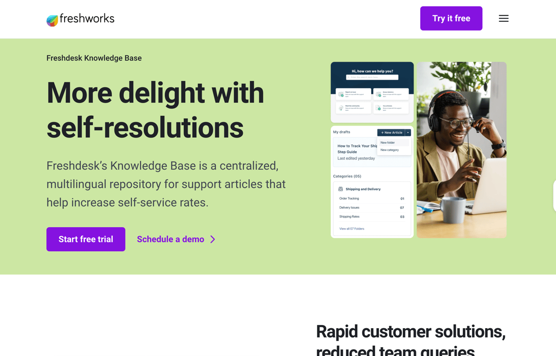Click the magnifier icon in the search bar
The image size is (556, 356).
coord(349,77)
